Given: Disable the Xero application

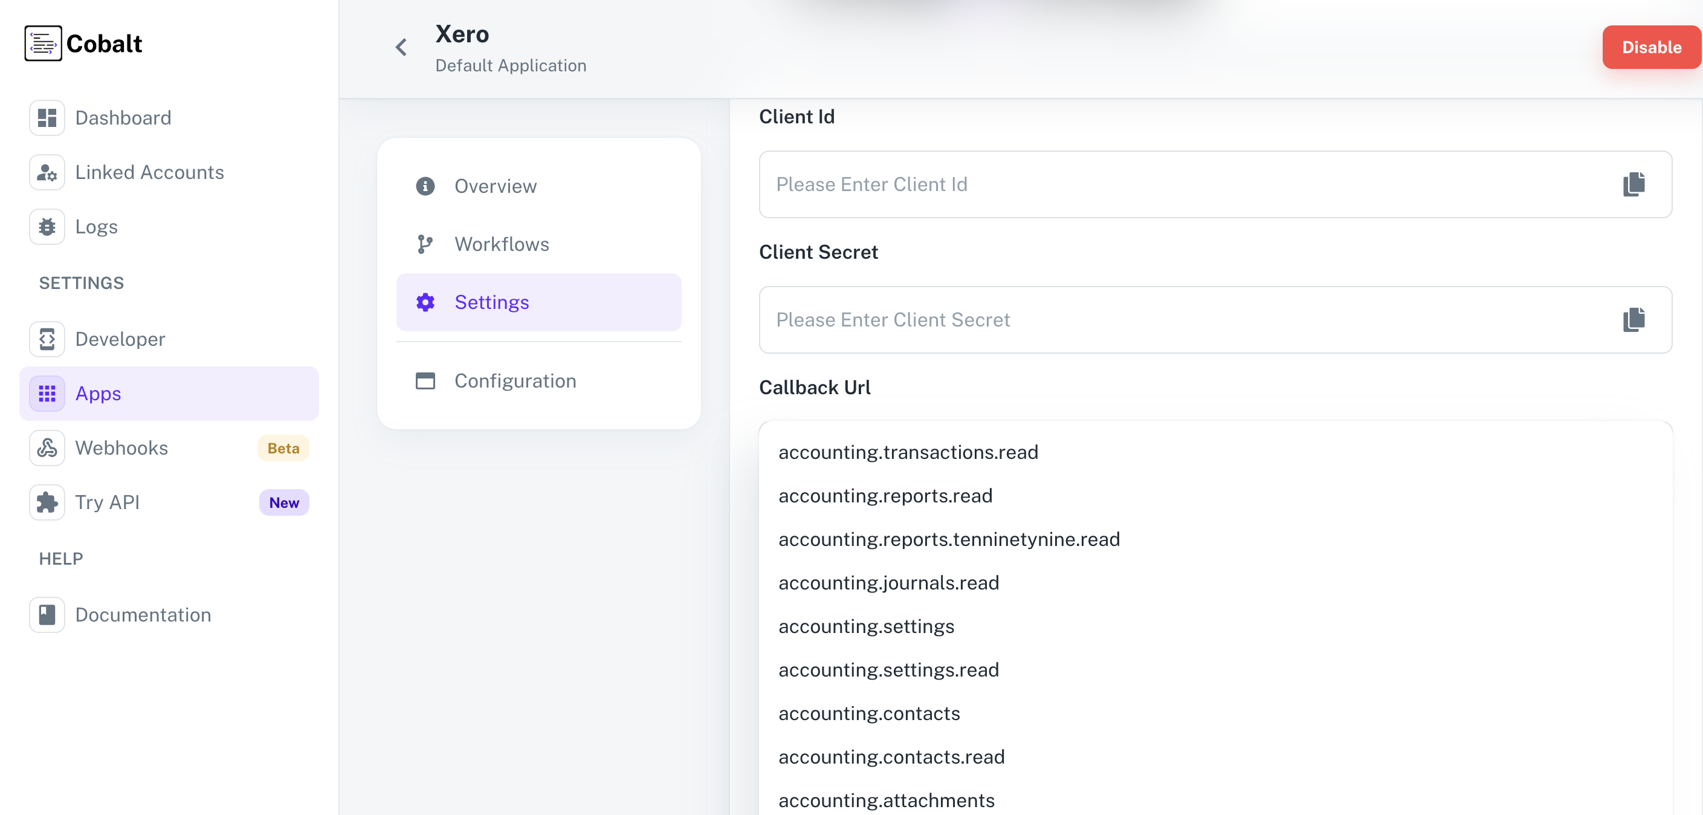Looking at the screenshot, I should point(1651,47).
